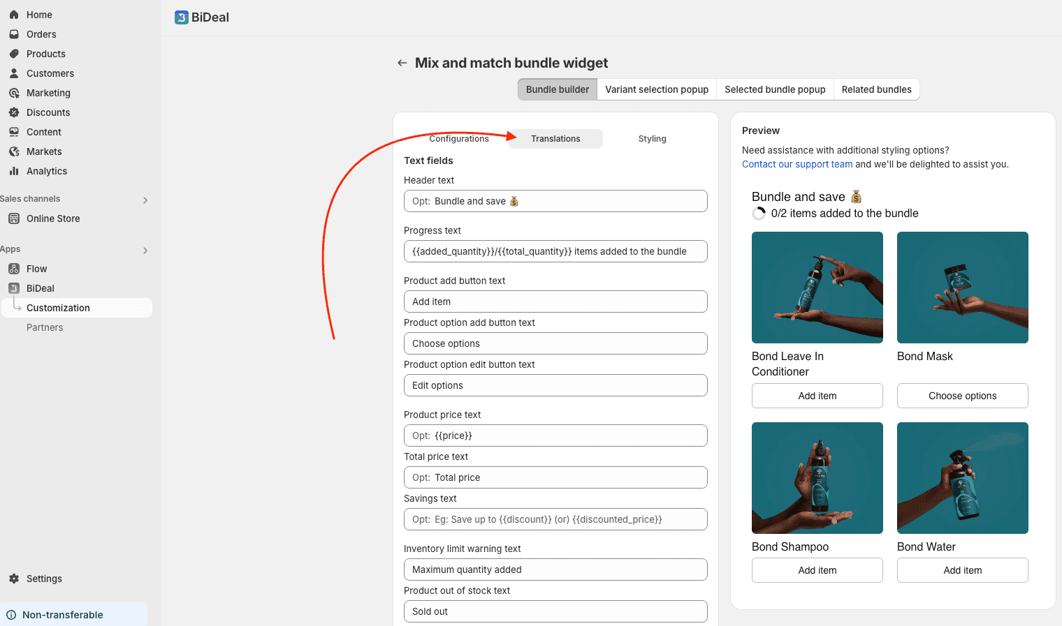Click the Bond Leave In Conditioner image
The image size is (1062, 626).
817,288
